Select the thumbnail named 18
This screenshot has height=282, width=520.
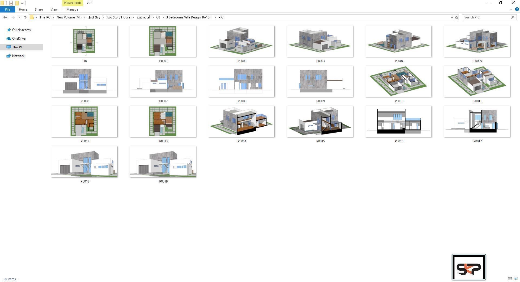coord(84,41)
